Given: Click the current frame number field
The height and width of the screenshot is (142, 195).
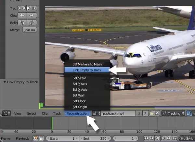Looking at the screenshot, I should (125, 138).
